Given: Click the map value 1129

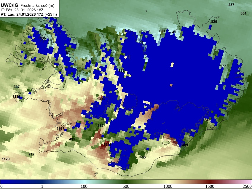Looking at the screenshot, I should click(x=6, y=159).
